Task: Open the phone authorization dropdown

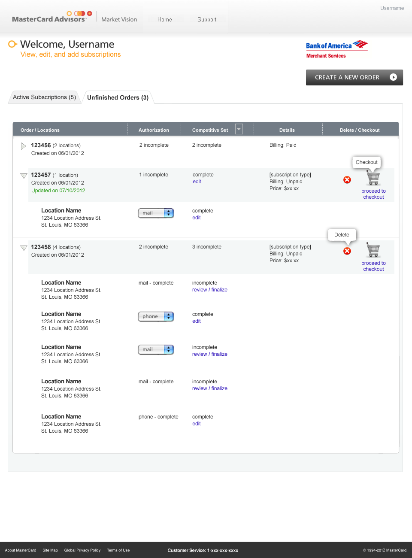Action: tap(156, 316)
